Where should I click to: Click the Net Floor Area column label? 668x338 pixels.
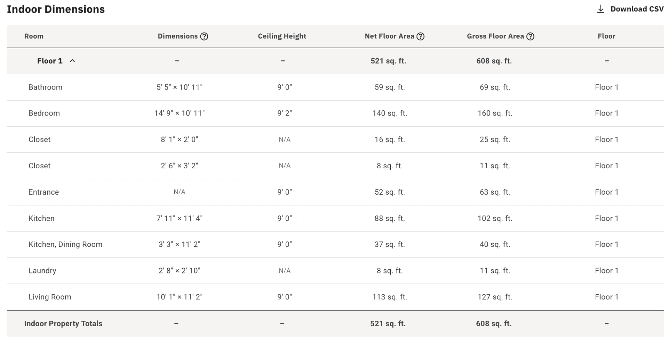[389, 36]
